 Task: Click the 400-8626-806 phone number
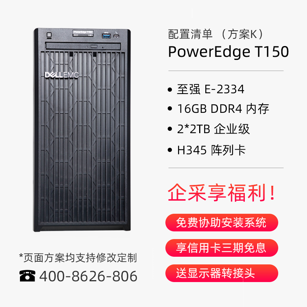pyautogui.click(x=88, y=276)
